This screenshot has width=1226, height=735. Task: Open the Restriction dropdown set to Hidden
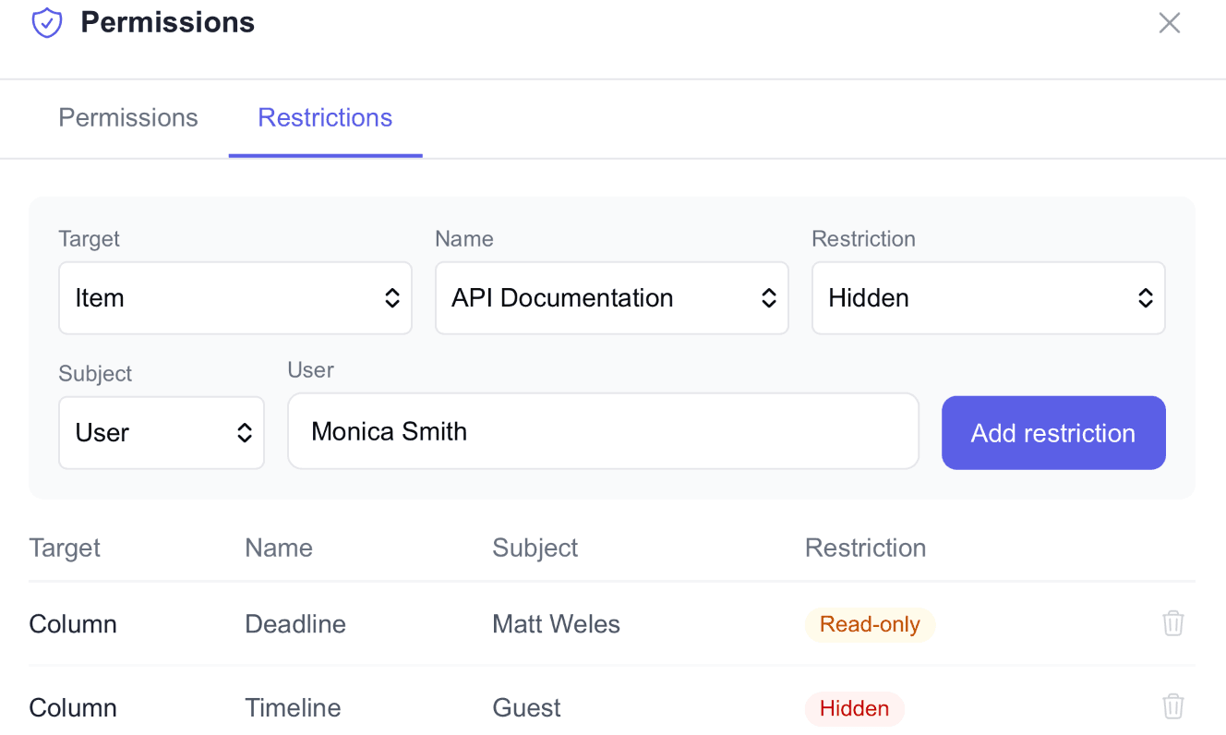pyautogui.click(x=988, y=298)
